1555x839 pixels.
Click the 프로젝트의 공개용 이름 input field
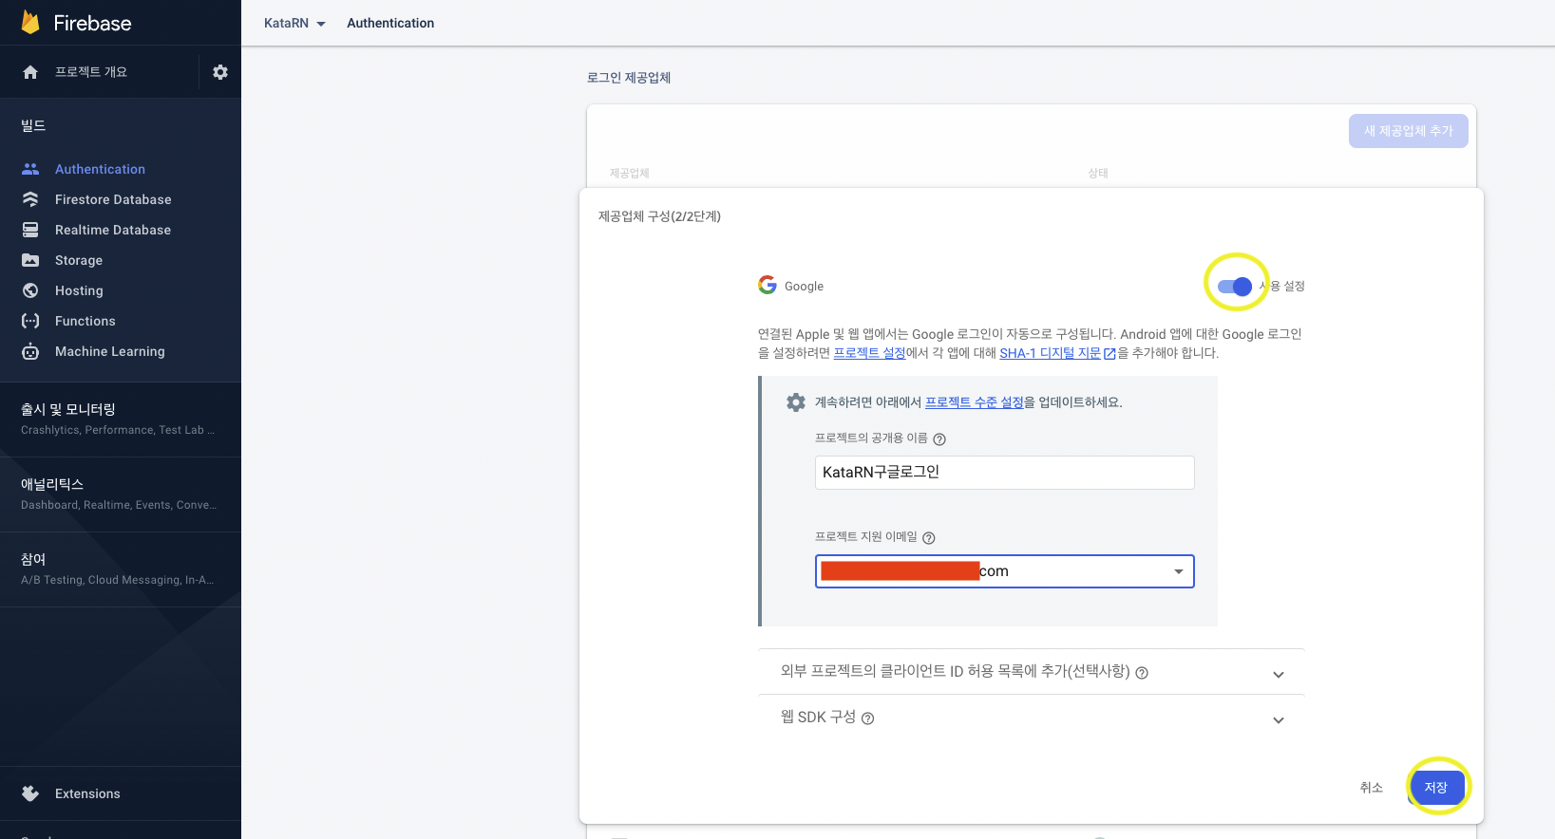tap(1004, 473)
